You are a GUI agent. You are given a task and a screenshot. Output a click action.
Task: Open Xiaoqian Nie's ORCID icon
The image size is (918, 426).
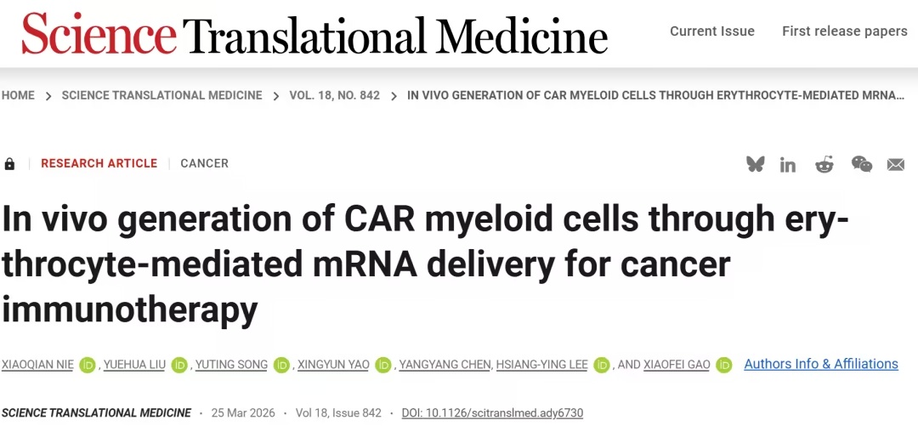click(88, 365)
